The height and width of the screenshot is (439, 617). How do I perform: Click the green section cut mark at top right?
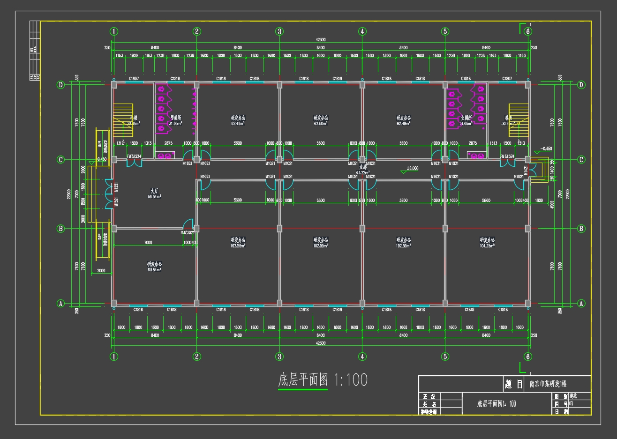pos(523,27)
